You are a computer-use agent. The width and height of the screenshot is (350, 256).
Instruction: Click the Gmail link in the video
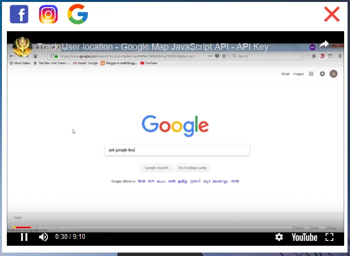285,74
